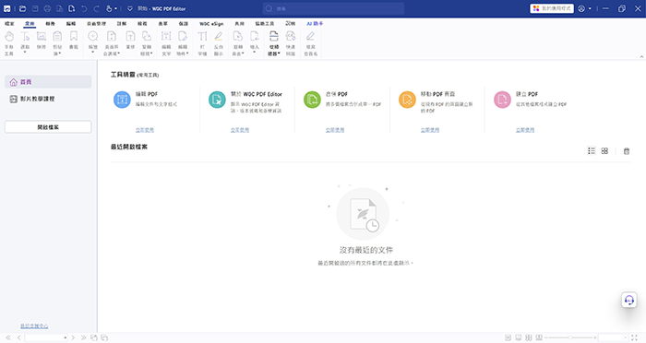This screenshot has width=646, height=343.
Task: Expand the Clipboard (剪貼簿) dropdown
Action: click(60, 54)
